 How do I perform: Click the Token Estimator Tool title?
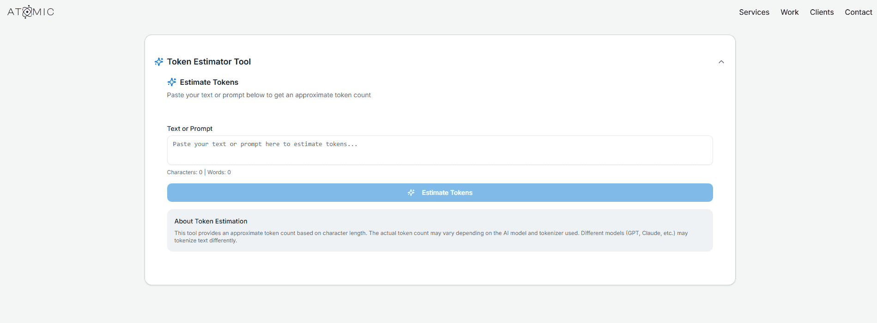pyautogui.click(x=209, y=62)
